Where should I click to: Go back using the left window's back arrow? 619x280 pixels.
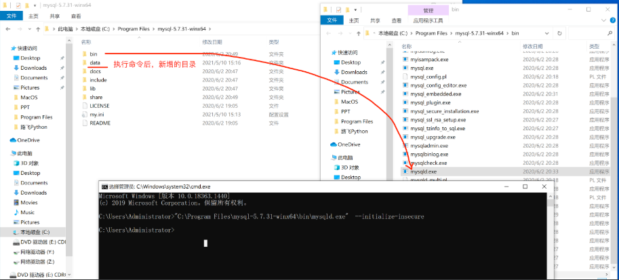(x=8, y=29)
